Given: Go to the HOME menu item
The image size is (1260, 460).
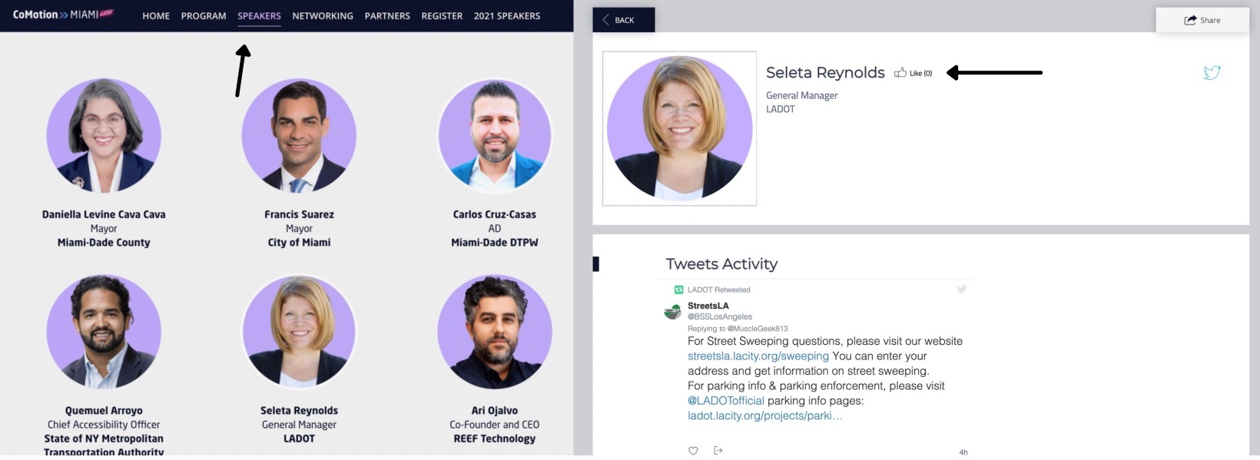Looking at the screenshot, I should pos(156,16).
